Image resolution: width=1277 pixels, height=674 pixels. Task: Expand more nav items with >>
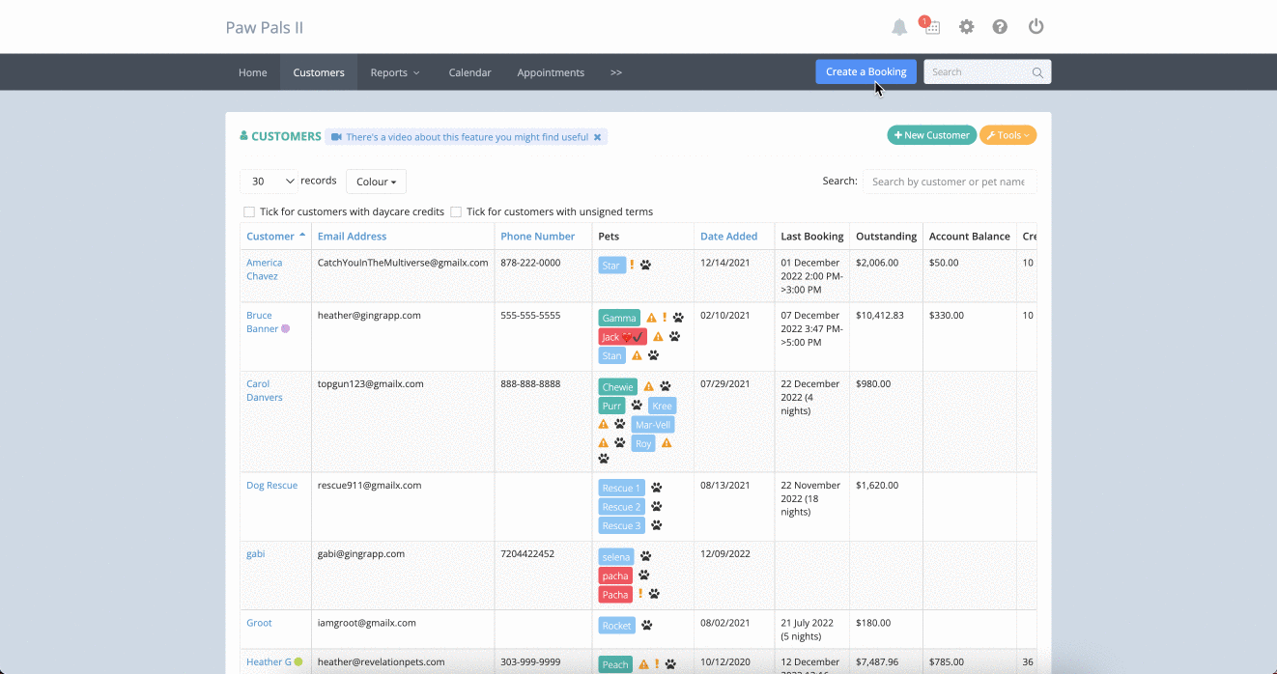tap(616, 72)
